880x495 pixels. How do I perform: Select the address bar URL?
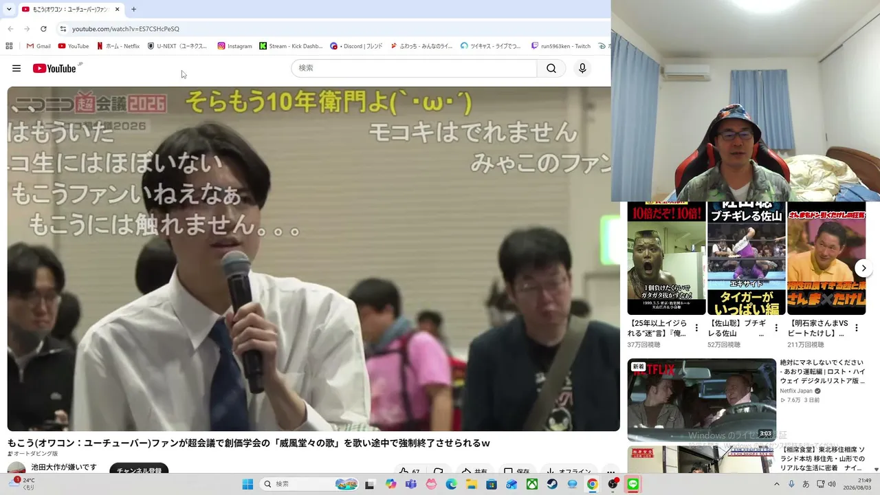click(x=126, y=29)
